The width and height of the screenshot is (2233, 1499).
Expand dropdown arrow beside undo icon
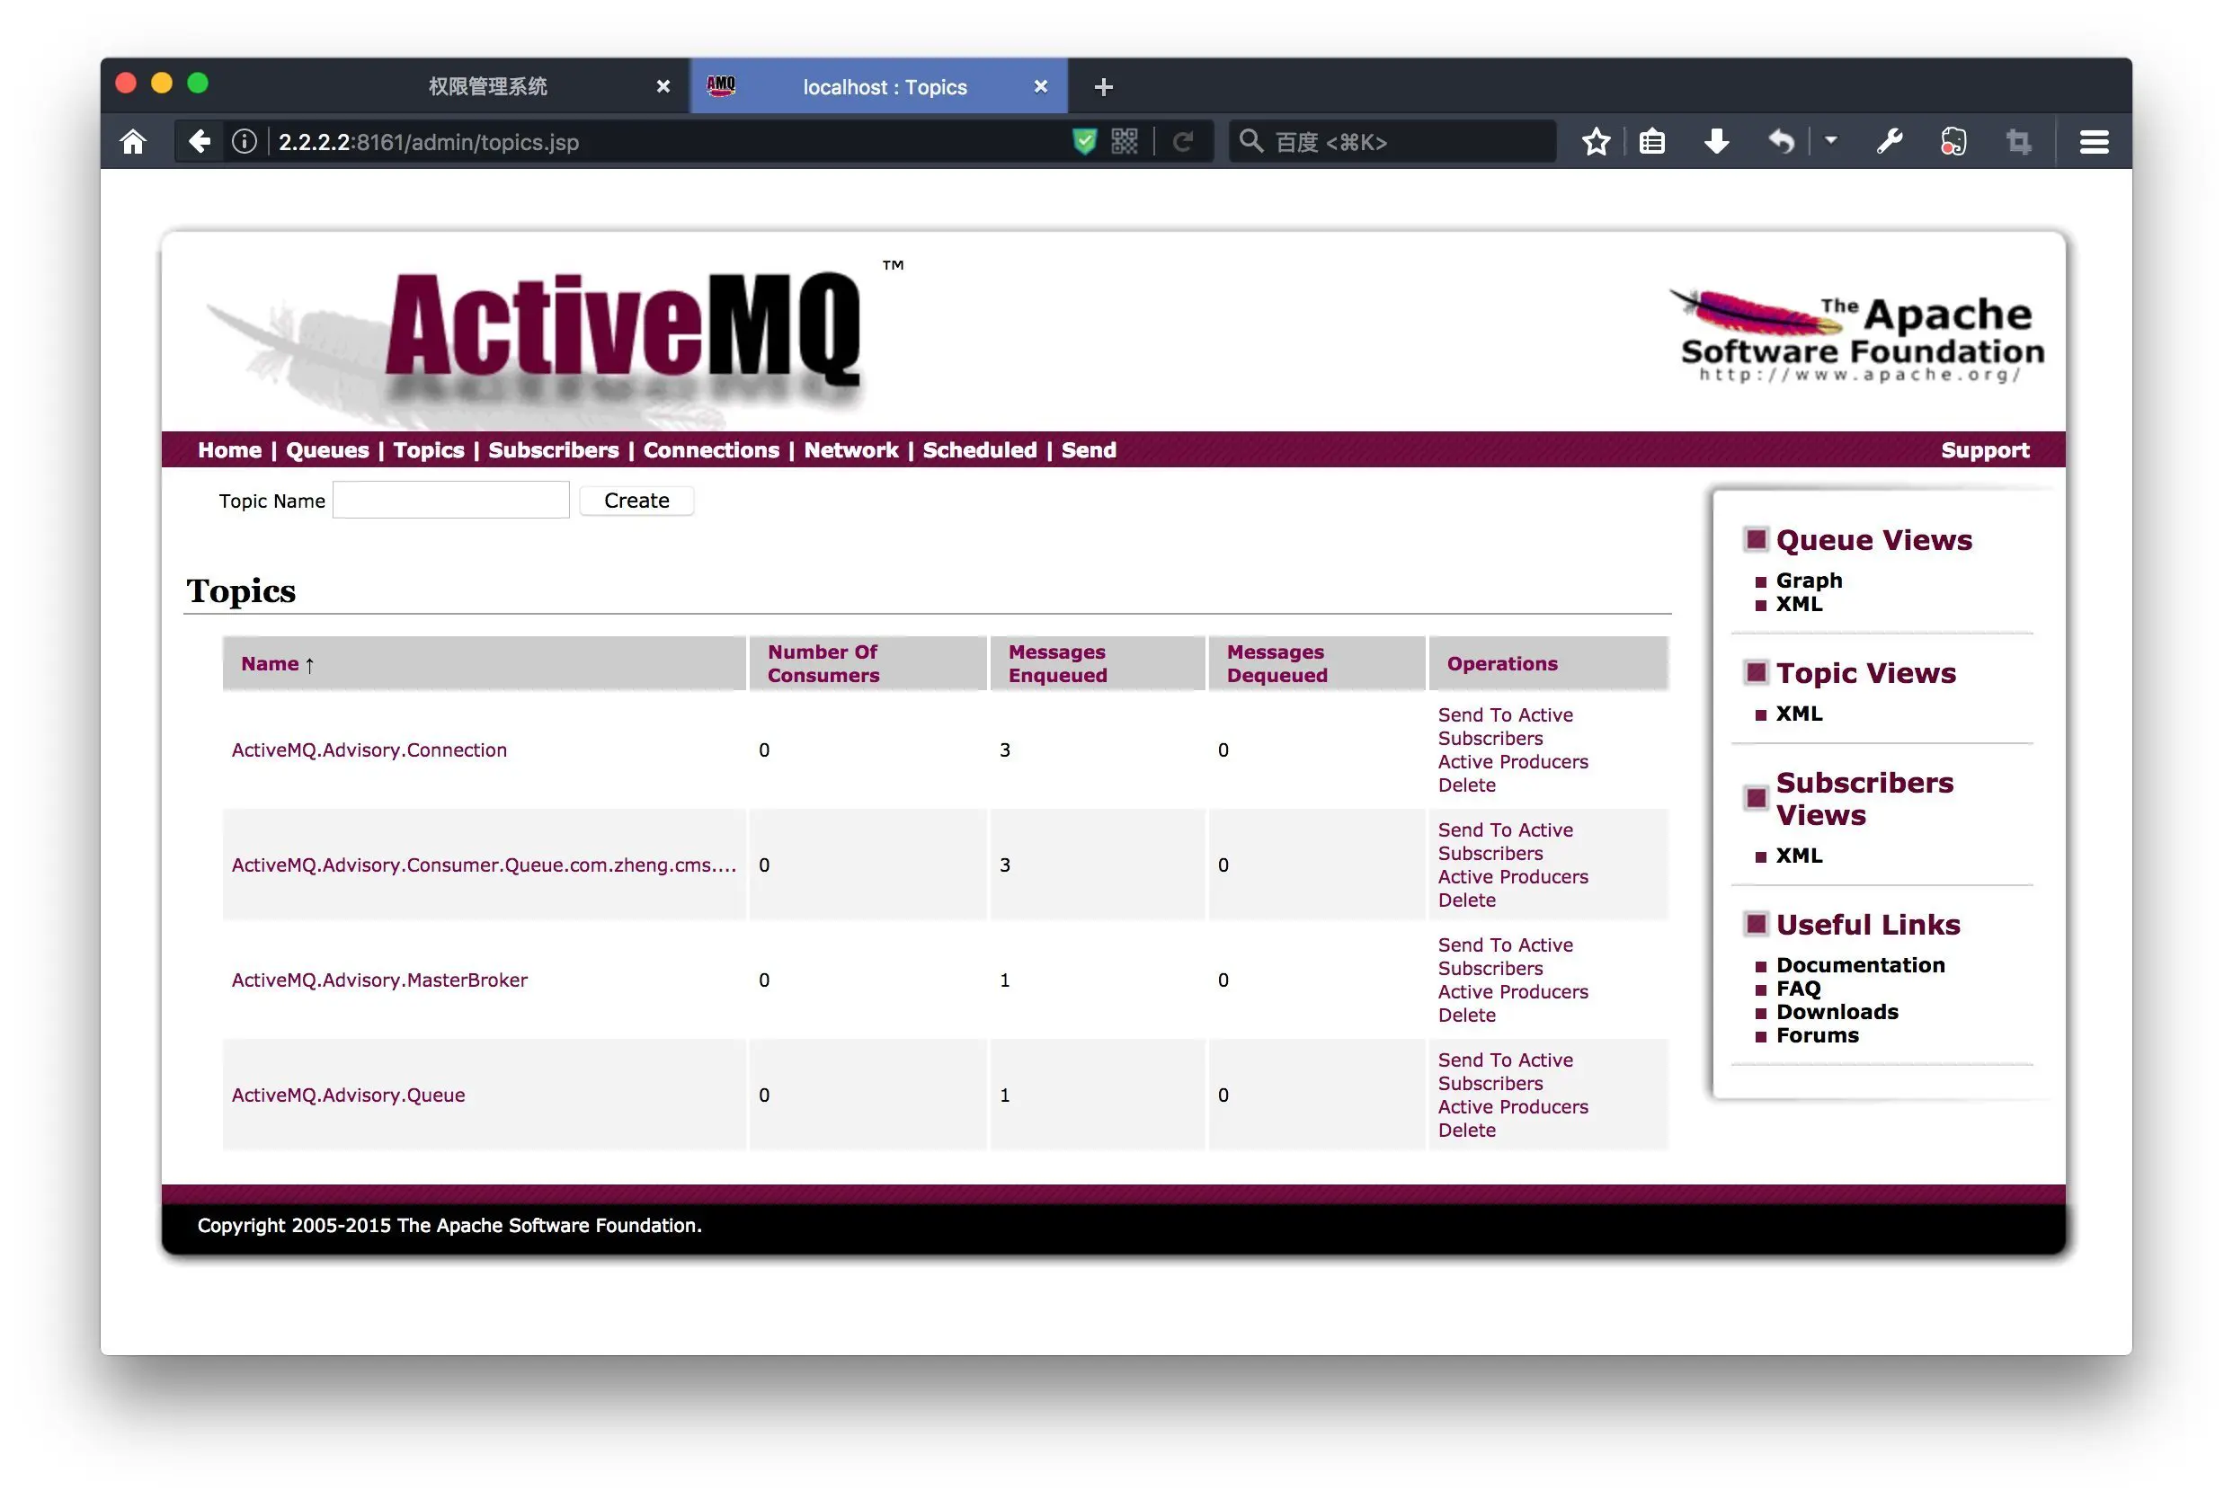[x=1830, y=140]
